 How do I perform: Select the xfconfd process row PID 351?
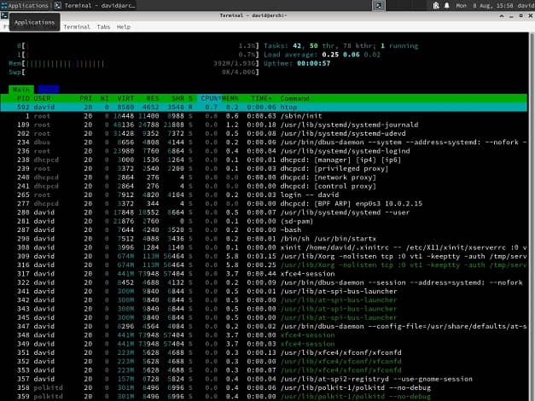coord(264,352)
